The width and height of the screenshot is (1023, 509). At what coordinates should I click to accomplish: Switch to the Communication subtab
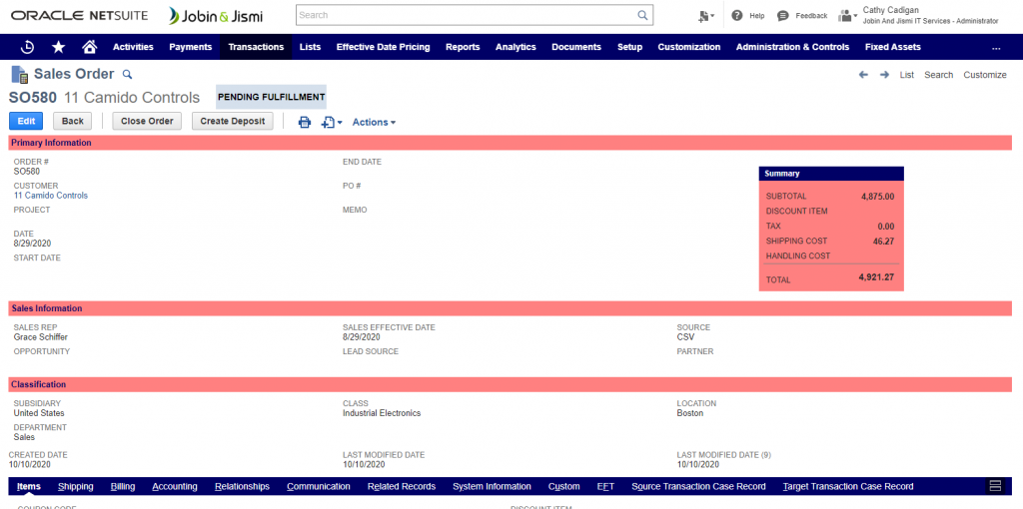[x=319, y=486]
